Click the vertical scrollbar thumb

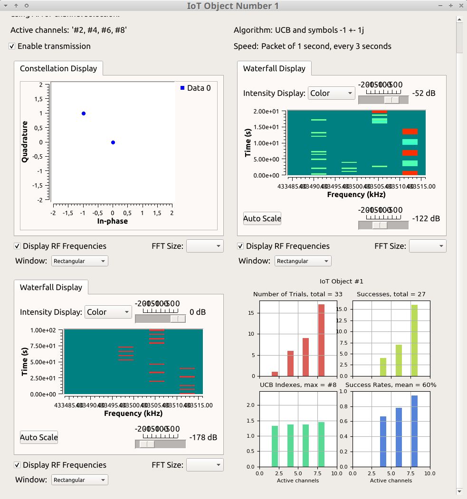click(x=459, y=38)
